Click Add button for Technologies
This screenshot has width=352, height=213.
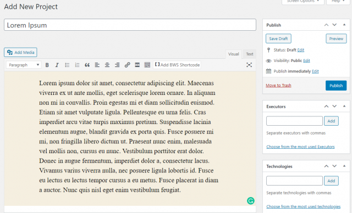pos(331,181)
